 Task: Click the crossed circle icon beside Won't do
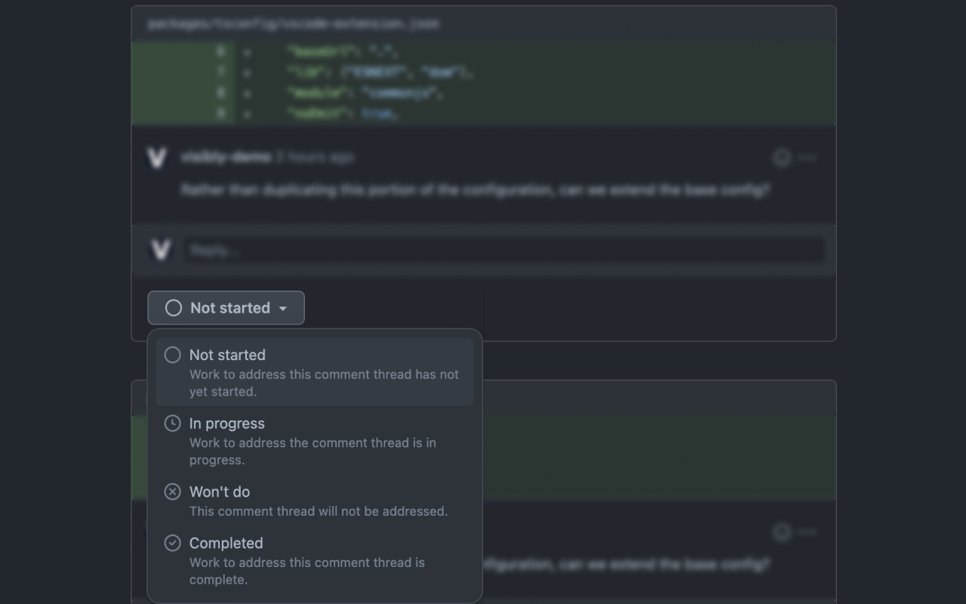coord(173,492)
